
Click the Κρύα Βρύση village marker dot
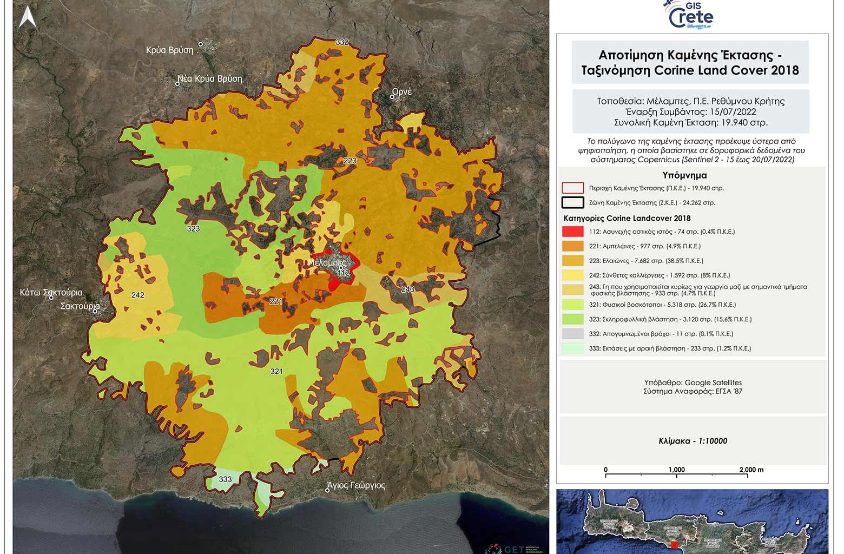200,44
